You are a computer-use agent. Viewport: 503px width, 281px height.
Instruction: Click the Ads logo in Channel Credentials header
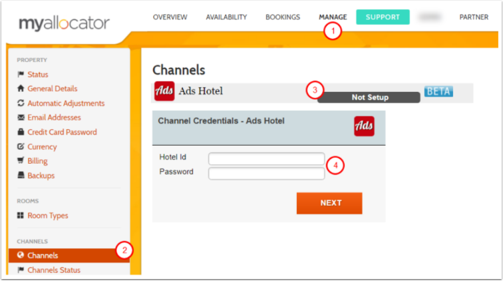pyautogui.click(x=364, y=127)
